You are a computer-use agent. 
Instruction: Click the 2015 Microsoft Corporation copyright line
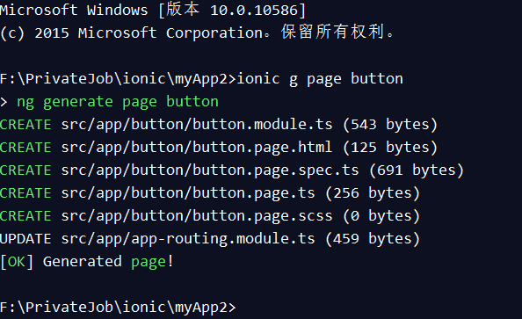pyautogui.click(x=197, y=33)
